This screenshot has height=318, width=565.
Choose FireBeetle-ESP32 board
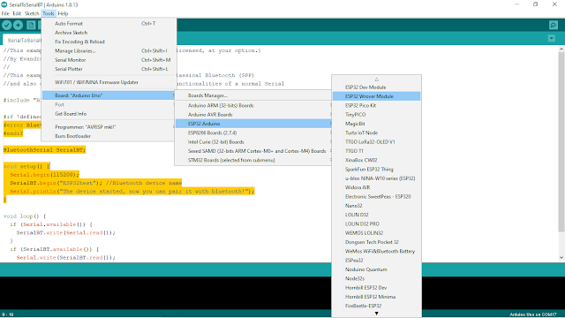377,306
